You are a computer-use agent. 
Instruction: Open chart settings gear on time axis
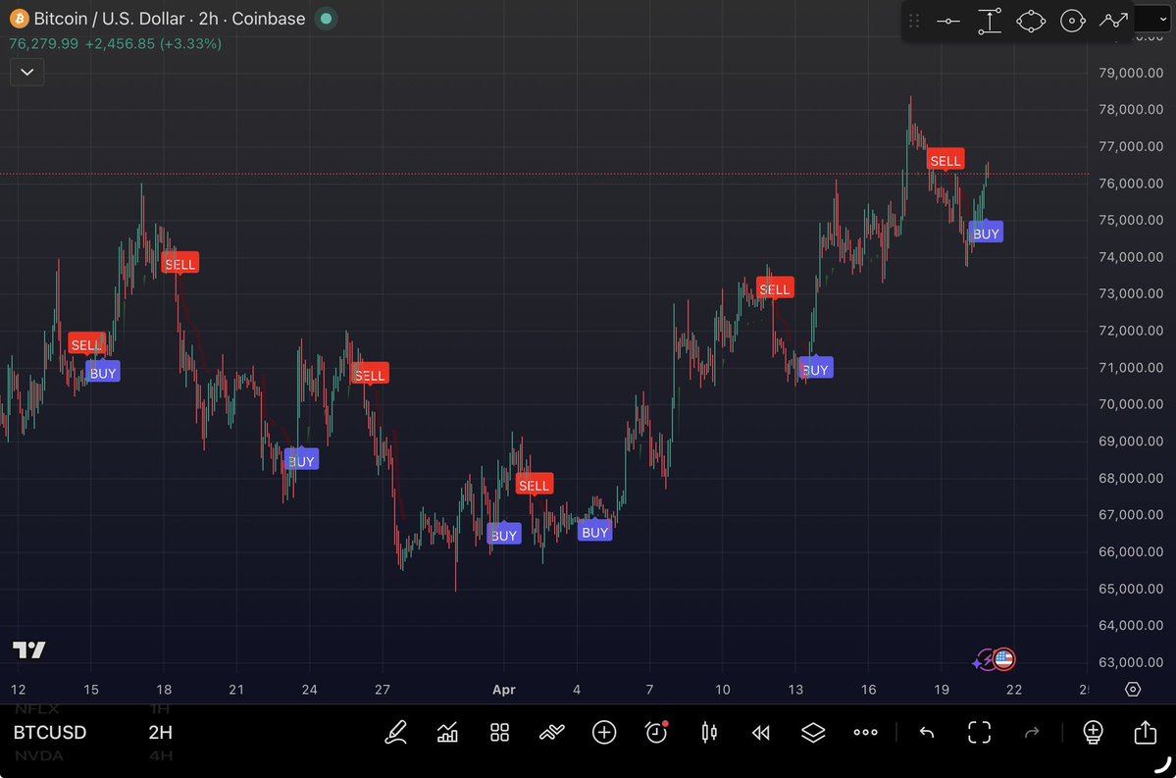click(x=1133, y=689)
